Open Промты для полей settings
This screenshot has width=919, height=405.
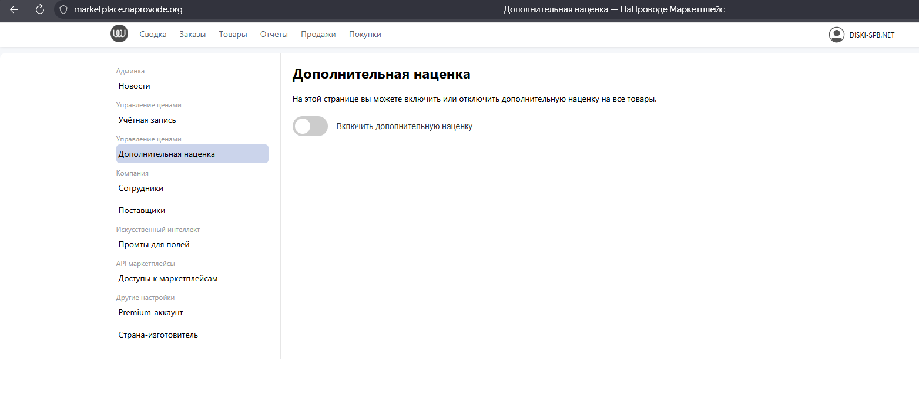tap(154, 245)
